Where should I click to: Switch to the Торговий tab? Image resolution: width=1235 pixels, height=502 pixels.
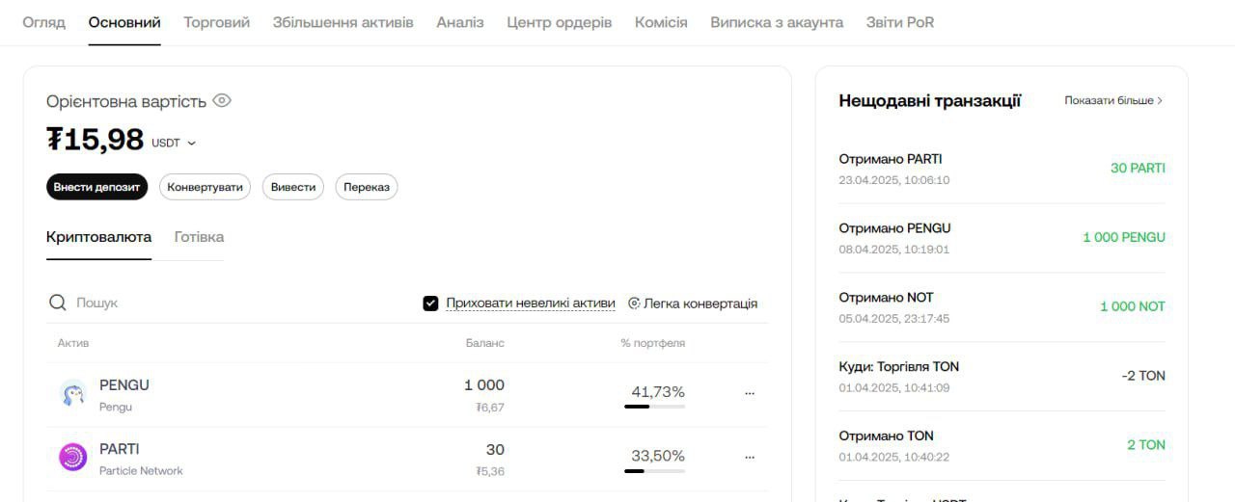(x=216, y=22)
